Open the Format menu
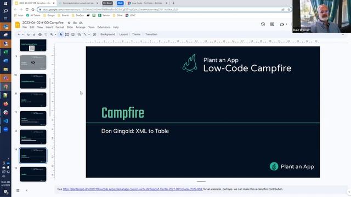 coord(60,27)
